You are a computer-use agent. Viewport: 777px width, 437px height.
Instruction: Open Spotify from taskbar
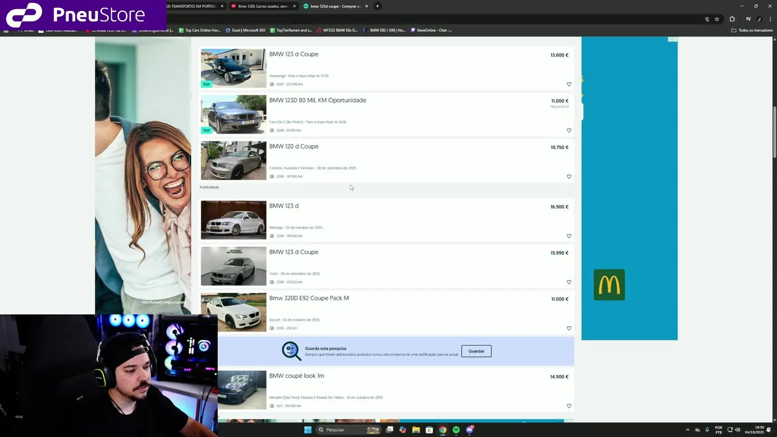pos(456,430)
